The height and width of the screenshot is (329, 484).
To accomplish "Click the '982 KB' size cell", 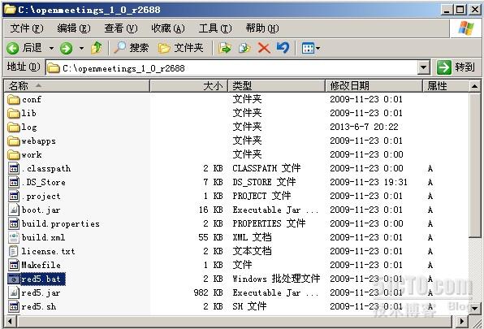I will pos(209,292).
